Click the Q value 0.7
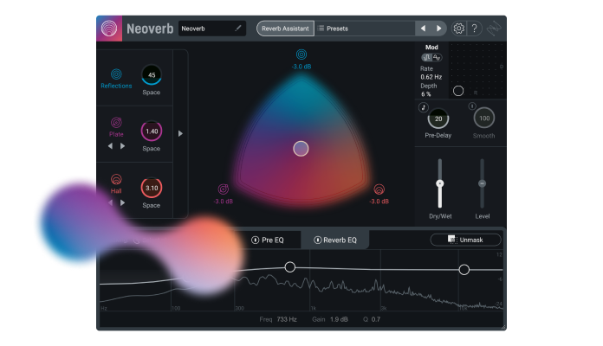603x346 pixels. [376, 319]
